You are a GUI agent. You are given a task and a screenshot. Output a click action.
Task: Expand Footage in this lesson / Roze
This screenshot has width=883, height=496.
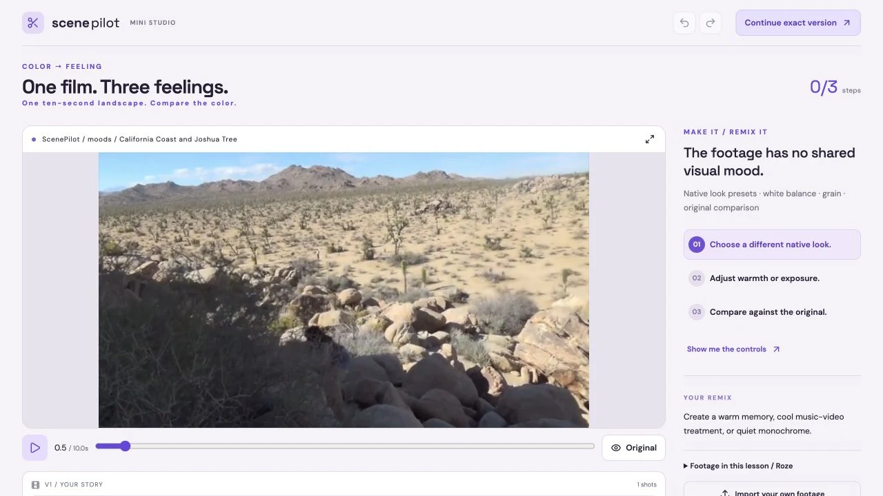738,466
